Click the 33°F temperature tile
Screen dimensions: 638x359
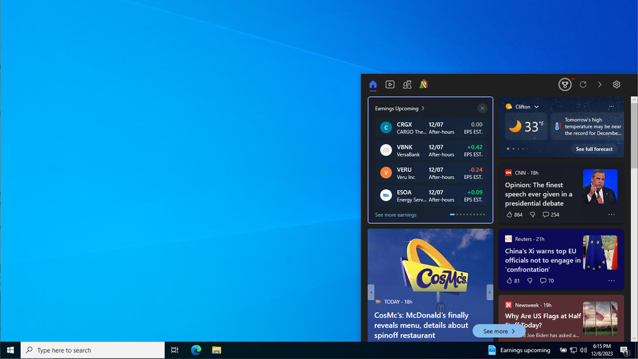(x=526, y=127)
